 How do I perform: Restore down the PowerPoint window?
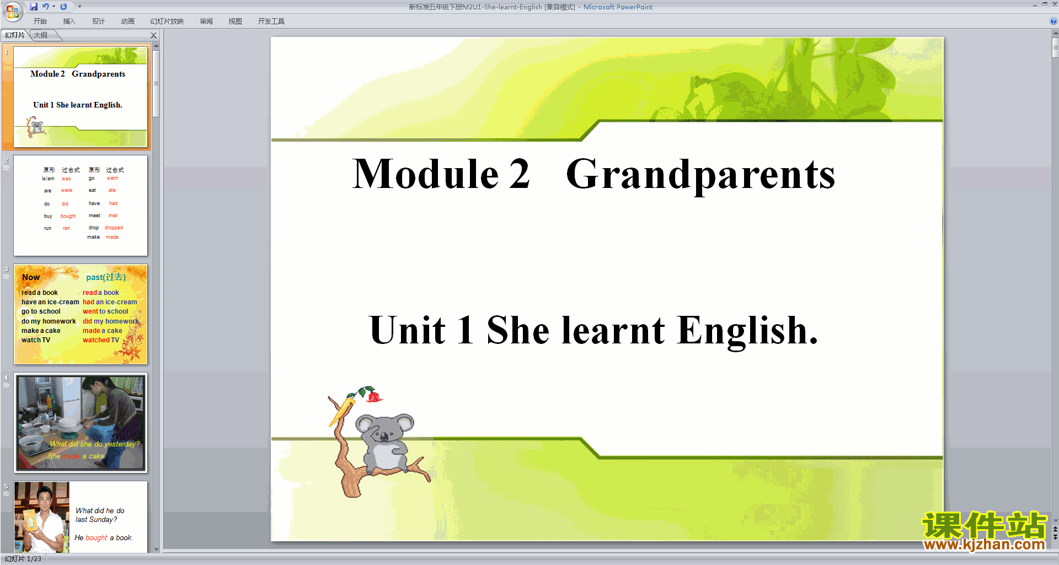point(1045,4)
